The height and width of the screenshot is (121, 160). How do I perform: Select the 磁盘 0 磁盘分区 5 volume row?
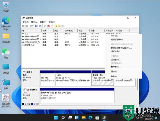[x=63, y=39]
